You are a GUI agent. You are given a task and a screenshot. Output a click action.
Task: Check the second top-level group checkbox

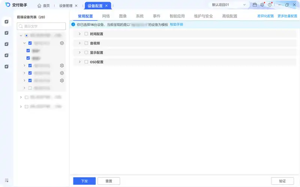pos(27,97)
